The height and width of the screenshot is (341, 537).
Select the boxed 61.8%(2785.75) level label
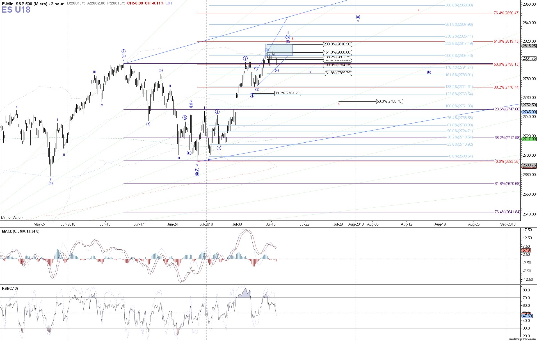point(338,73)
